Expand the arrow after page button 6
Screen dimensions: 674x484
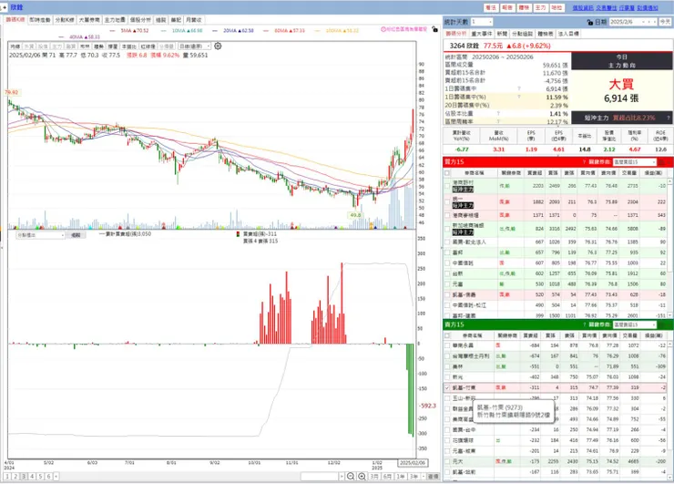tap(56, 477)
